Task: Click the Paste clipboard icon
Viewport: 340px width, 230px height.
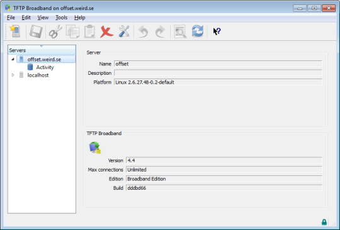Action: click(x=89, y=31)
